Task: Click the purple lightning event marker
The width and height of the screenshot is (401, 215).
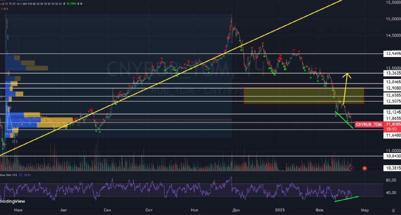Action: coord(352,168)
